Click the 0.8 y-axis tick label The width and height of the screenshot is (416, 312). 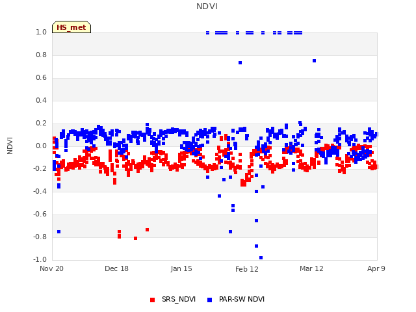point(41,55)
